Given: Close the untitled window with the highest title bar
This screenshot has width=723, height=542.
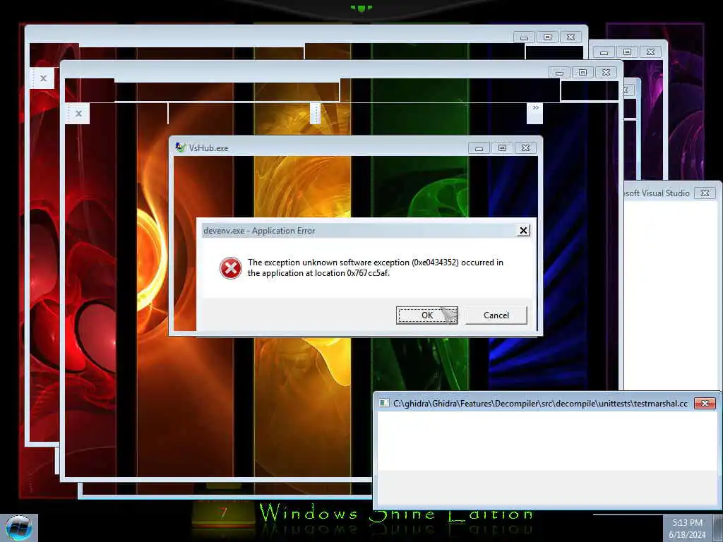Looking at the screenshot, I should (570, 37).
